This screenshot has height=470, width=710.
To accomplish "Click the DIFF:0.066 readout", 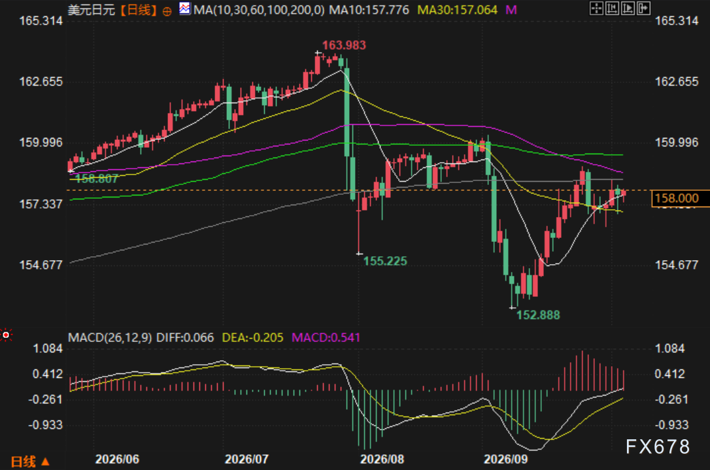I will point(185,338).
